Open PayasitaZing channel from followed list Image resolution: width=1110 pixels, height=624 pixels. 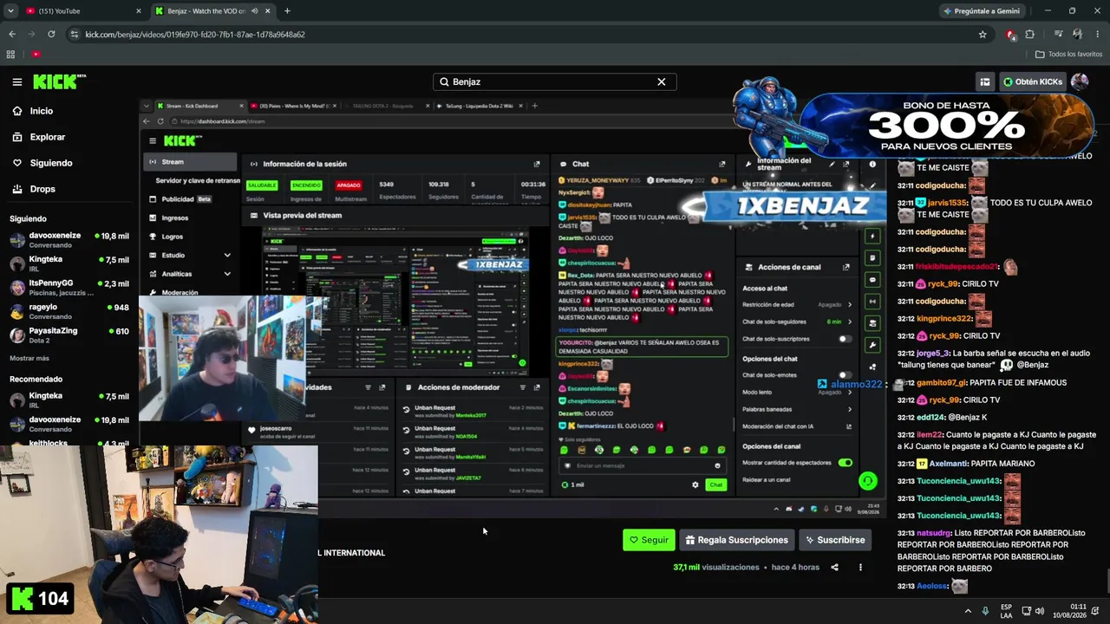tap(69, 335)
